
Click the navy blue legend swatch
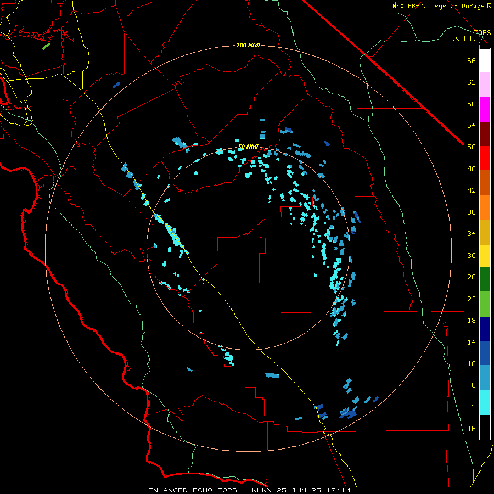[485, 329]
